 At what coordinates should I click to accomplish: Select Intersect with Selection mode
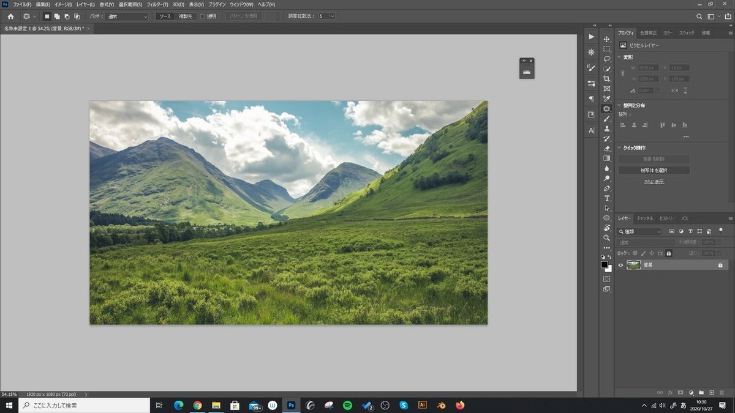click(77, 17)
